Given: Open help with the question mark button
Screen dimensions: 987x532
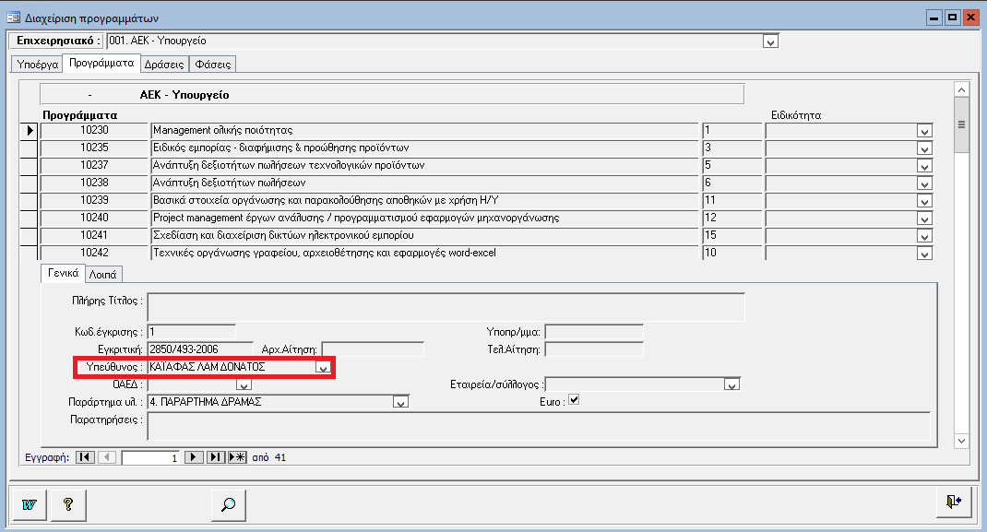Looking at the screenshot, I should 67,504.
